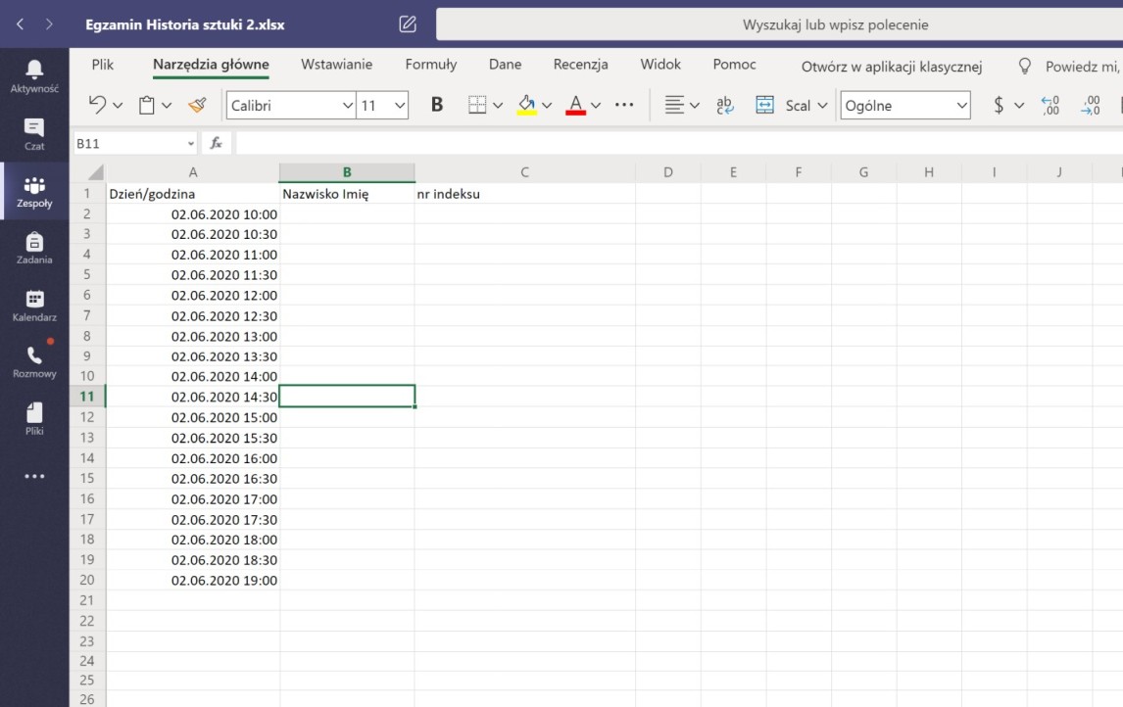
Task: Expand alignment dropdown arrow
Action: click(x=695, y=105)
